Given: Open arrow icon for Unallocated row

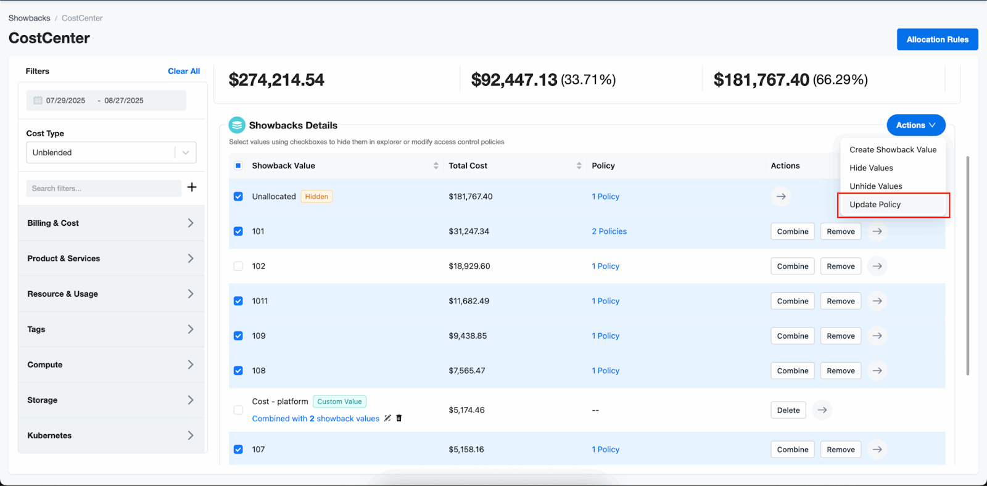Looking at the screenshot, I should [x=781, y=197].
